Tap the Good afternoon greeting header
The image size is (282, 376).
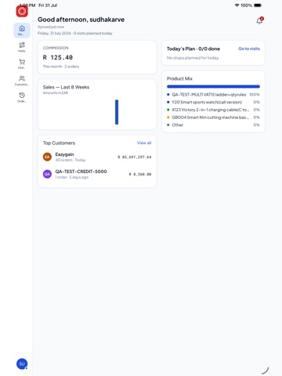tap(81, 20)
